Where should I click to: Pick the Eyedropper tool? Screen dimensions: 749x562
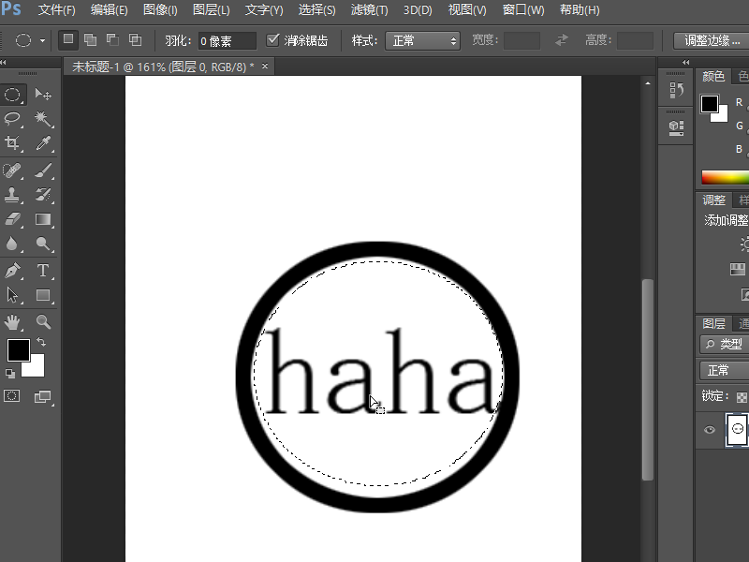pos(43,143)
